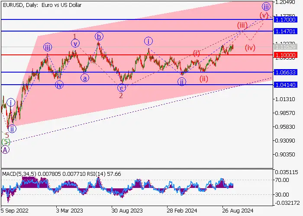
Task: Select the red (iv) forecast wave label
Action: tap(250, 48)
